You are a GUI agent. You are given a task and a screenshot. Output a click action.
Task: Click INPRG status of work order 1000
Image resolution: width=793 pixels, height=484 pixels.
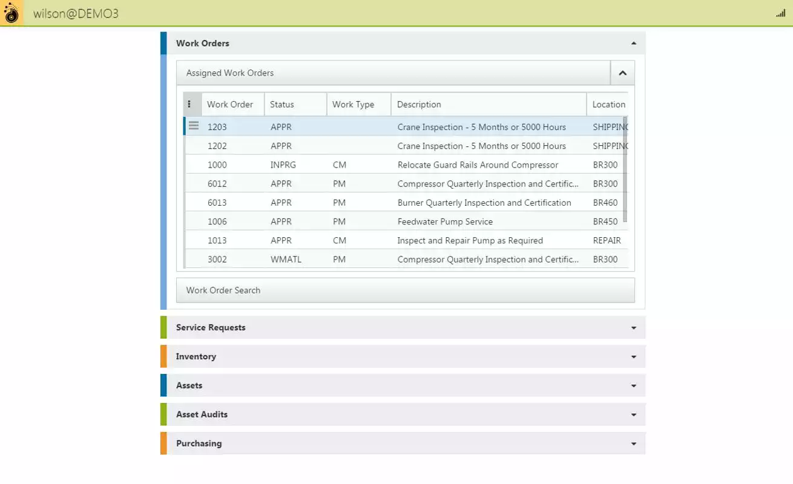pyautogui.click(x=283, y=165)
